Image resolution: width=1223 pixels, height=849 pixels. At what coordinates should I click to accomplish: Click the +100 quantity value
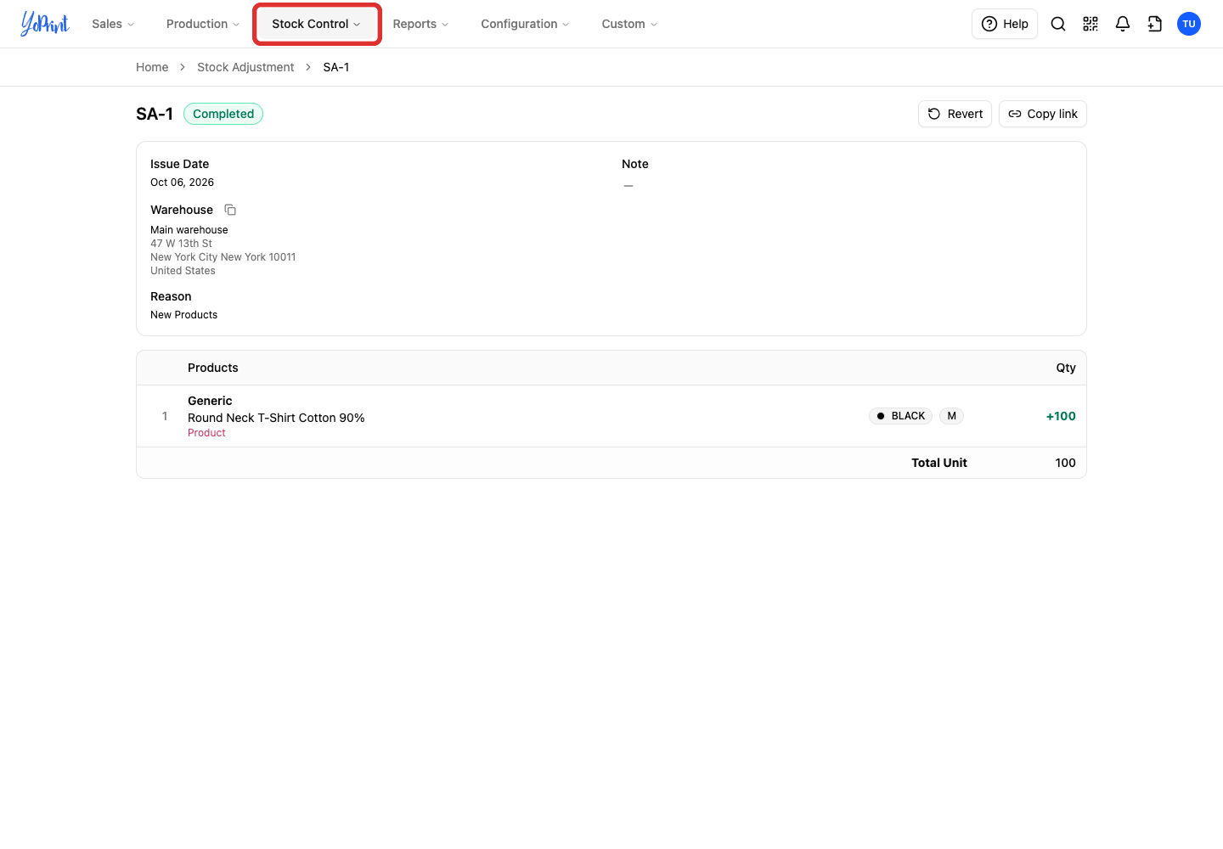[1061, 416]
